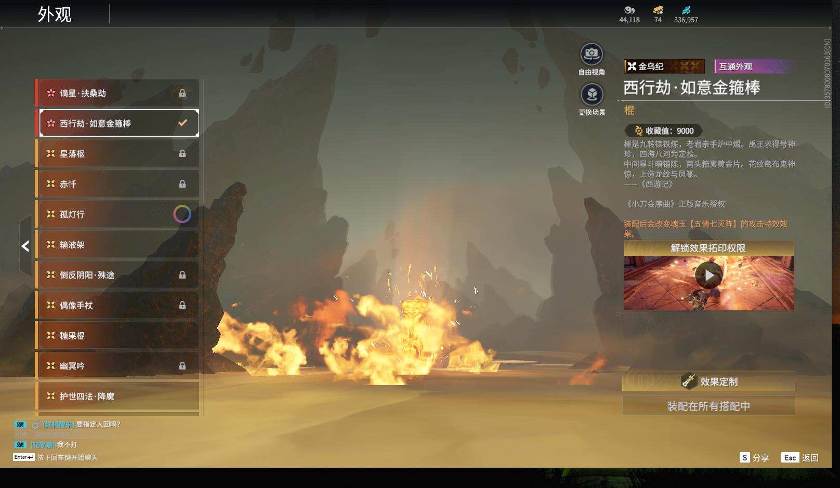Open 效果定制 effect customization

click(x=708, y=381)
